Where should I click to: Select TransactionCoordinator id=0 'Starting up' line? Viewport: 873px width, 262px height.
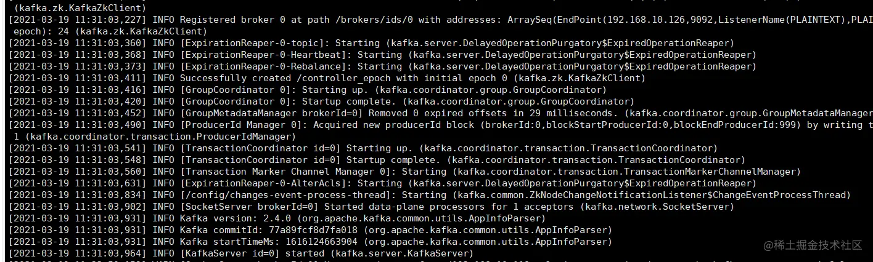click(363, 148)
